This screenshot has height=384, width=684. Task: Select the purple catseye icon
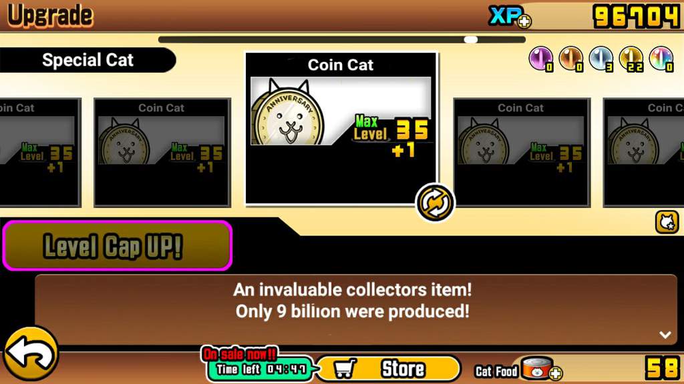(541, 59)
